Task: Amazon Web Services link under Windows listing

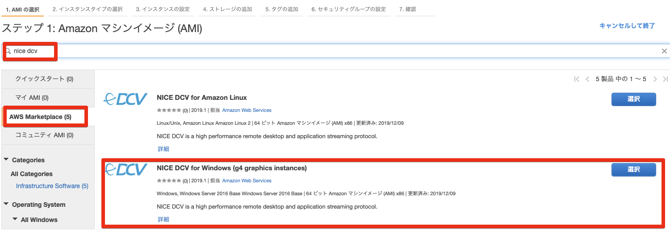Action: (247, 181)
